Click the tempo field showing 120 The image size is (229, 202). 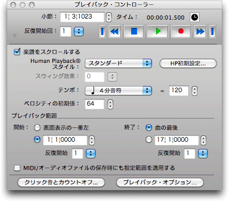pyautogui.click(x=179, y=91)
